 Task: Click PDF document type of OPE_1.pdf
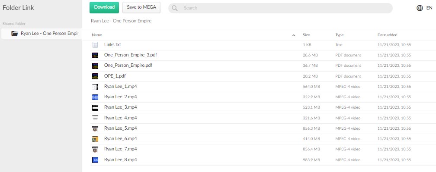point(348,76)
